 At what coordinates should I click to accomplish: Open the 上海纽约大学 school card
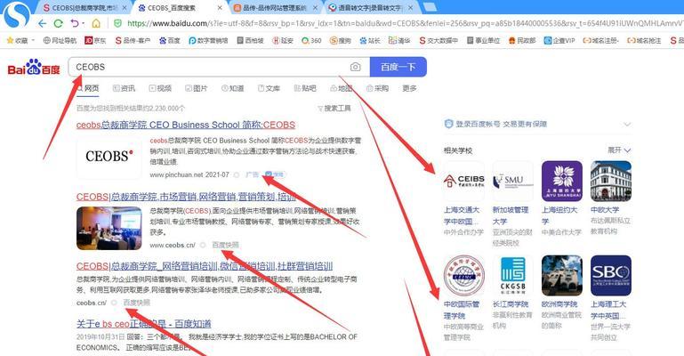click(x=562, y=198)
